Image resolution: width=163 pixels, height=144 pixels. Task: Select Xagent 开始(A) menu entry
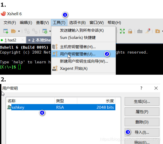coord(83,69)
